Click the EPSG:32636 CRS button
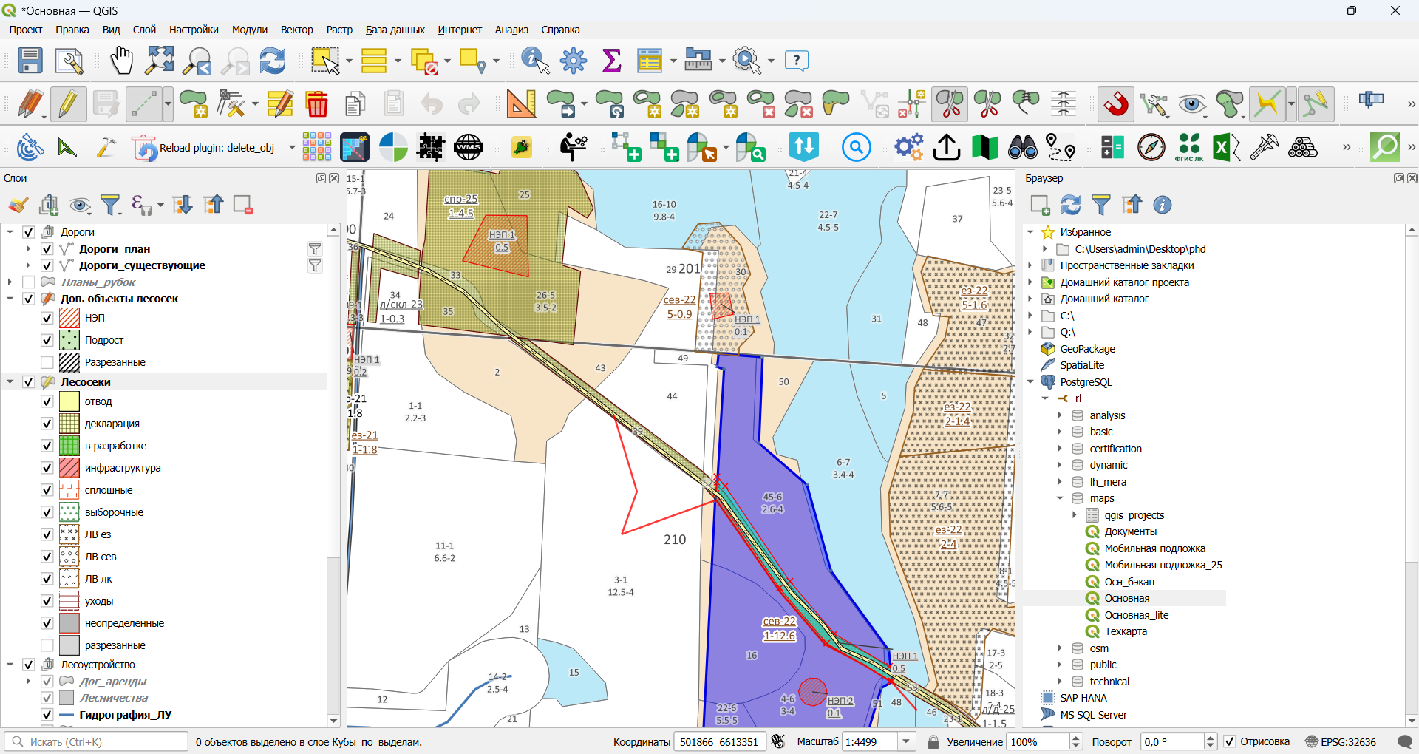Screen dimensions: 1419x754 1341,741
